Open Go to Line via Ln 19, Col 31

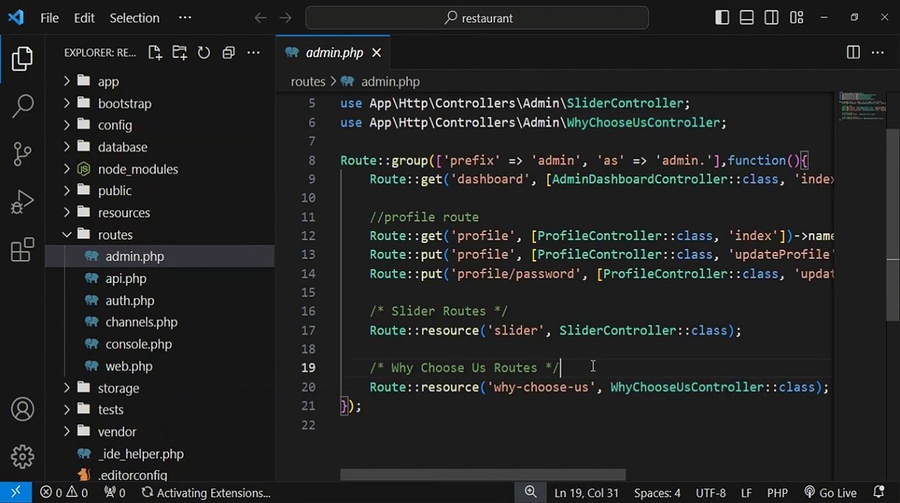coord(587,493)
